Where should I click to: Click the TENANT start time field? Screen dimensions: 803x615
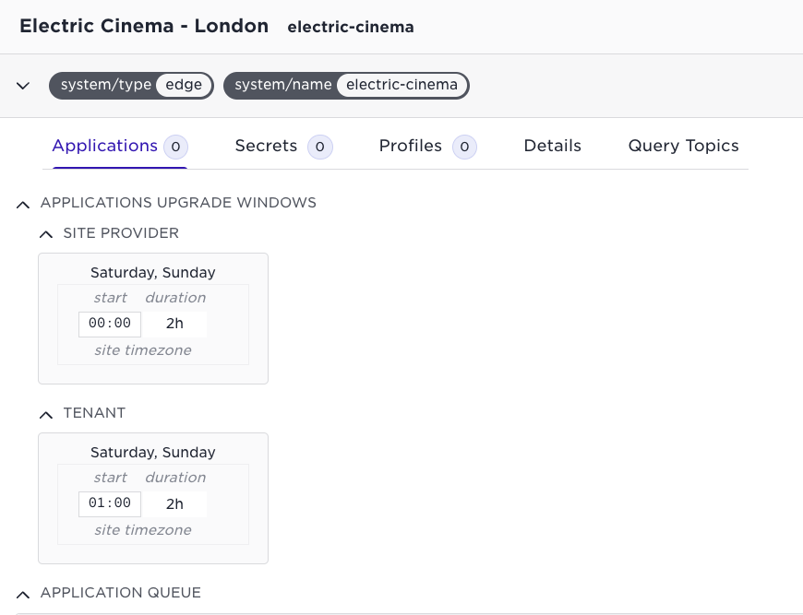click(109, 503)
